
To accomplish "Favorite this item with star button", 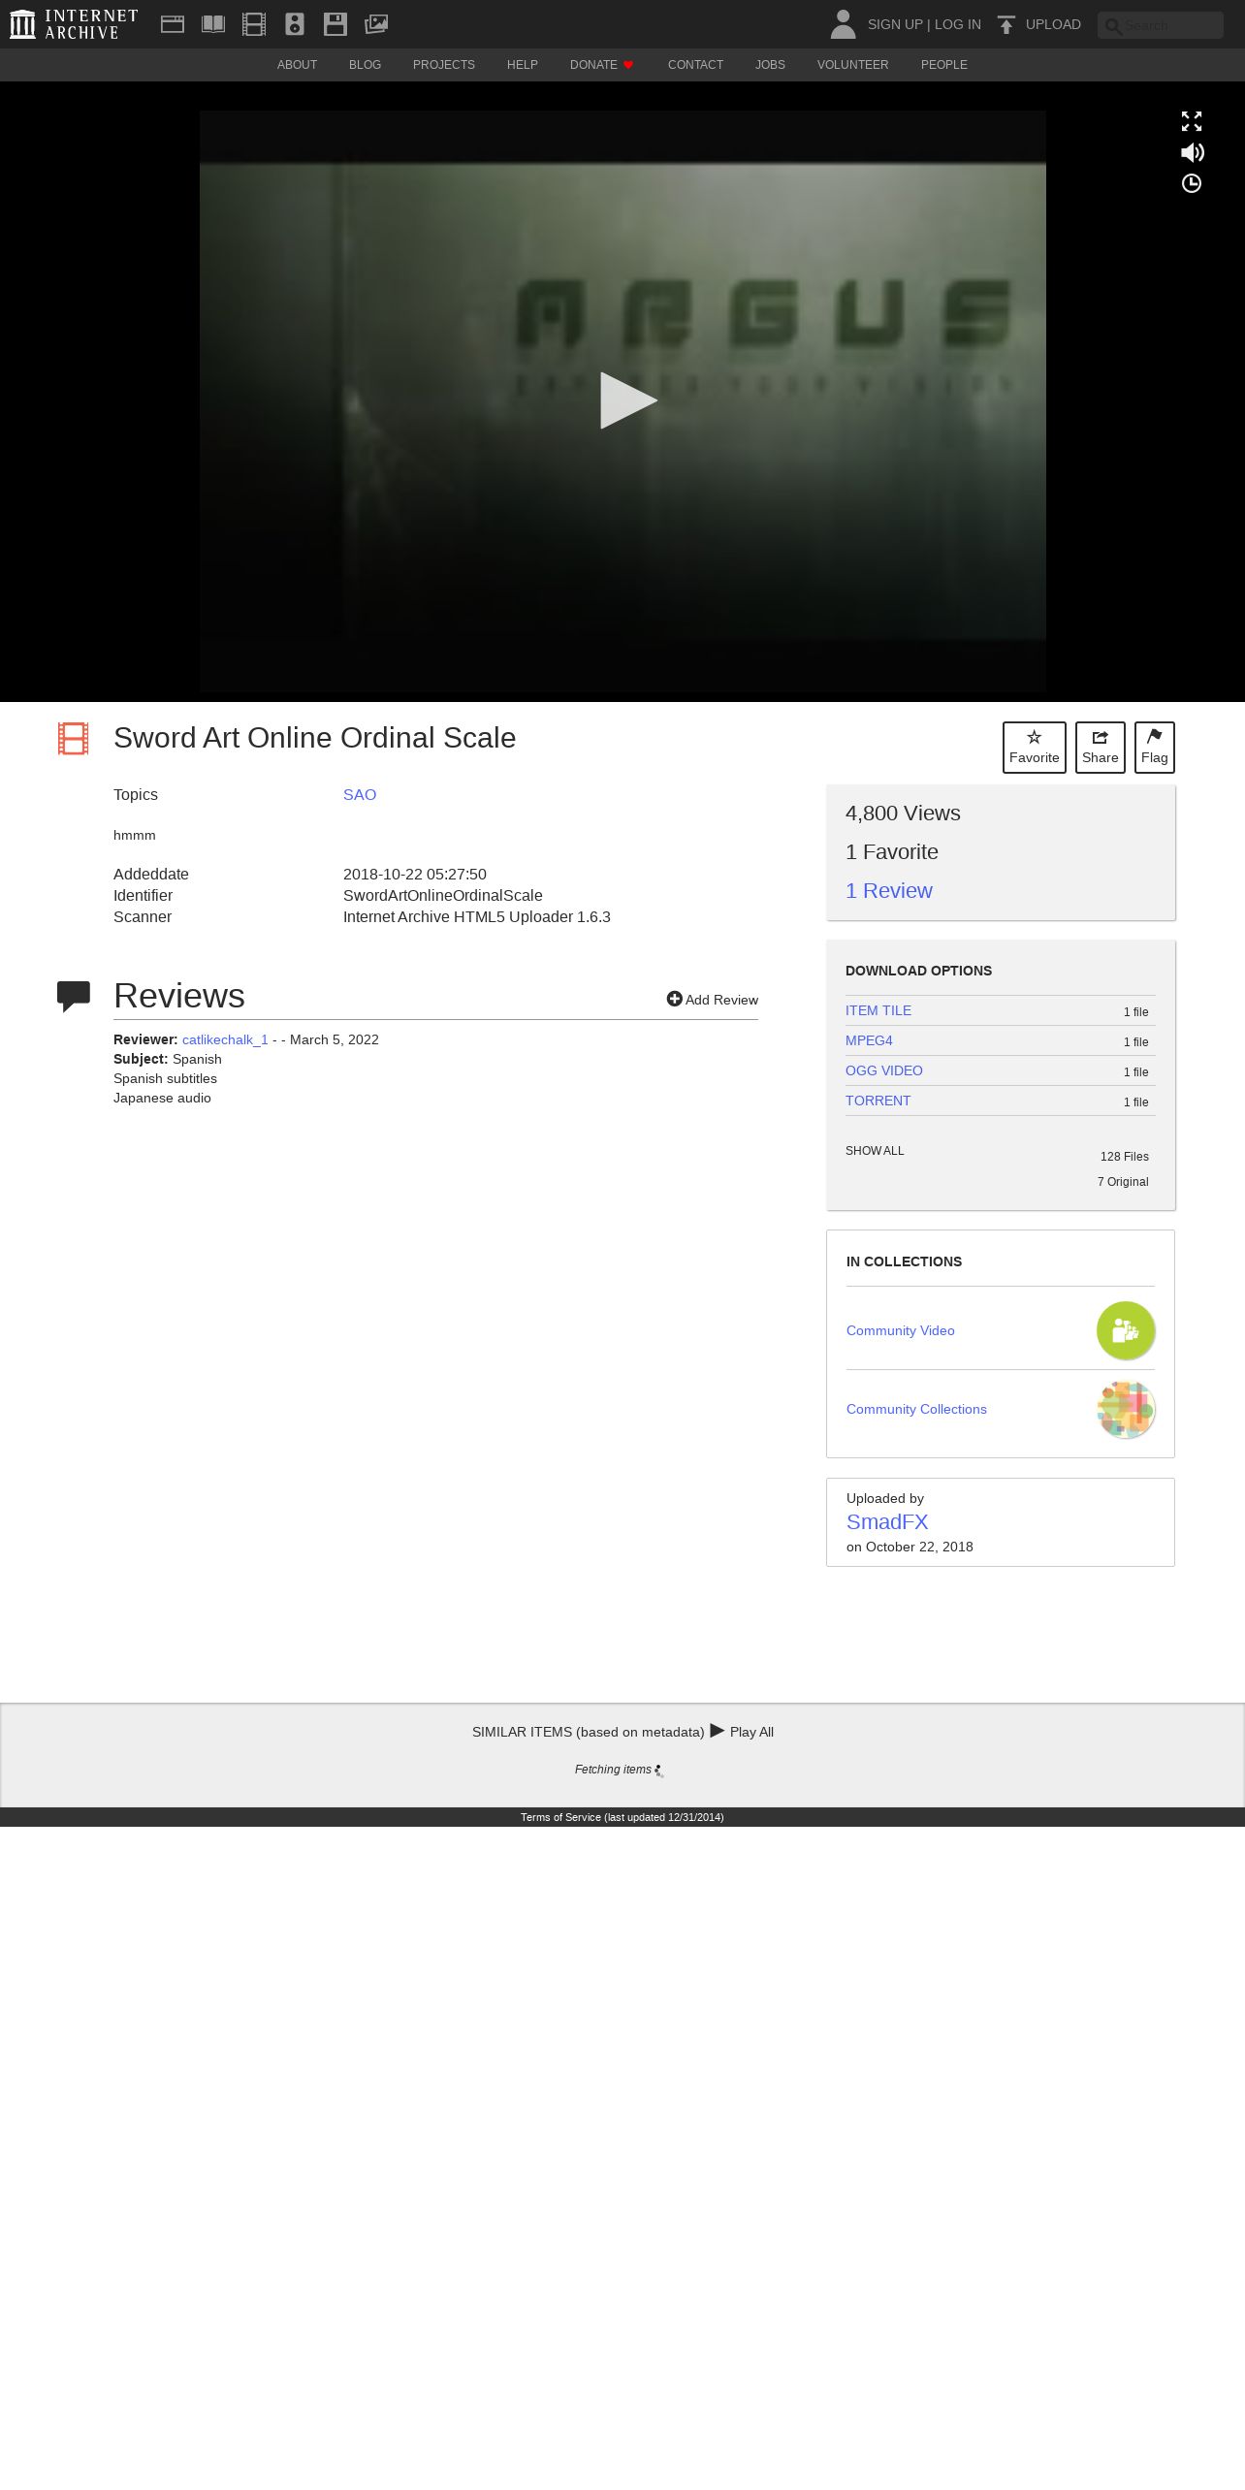I will 1035,748.
